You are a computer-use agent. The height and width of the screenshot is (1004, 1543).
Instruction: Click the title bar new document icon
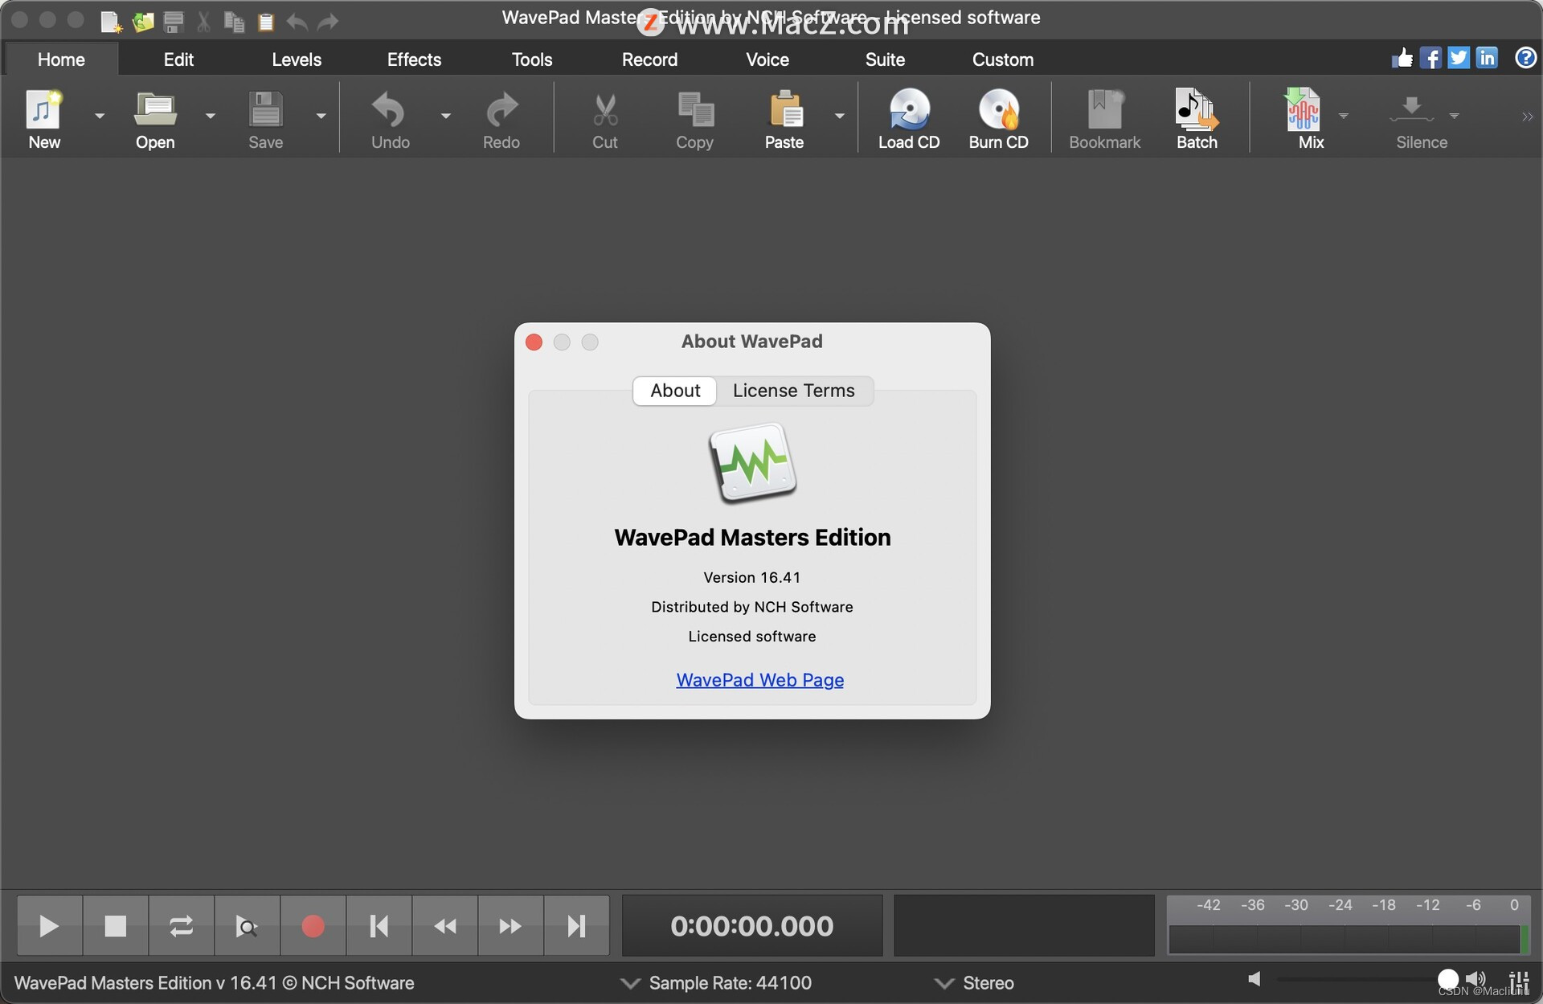click(x=111, y=22)
